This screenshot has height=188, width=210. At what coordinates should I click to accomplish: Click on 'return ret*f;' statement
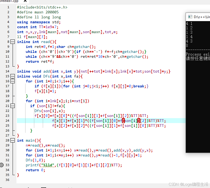coord(40,62)
